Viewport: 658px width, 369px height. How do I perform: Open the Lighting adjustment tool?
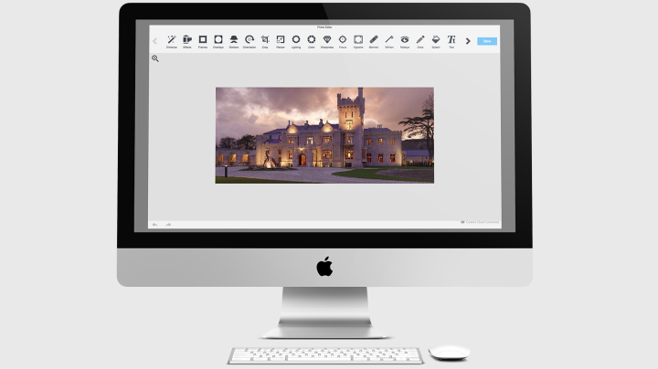tap(296, 40)
